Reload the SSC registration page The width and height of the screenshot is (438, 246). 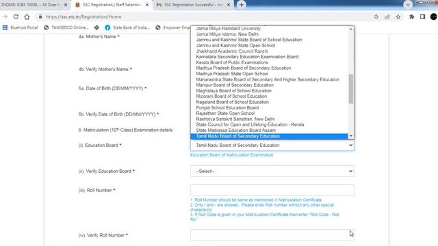click(16, 16)
